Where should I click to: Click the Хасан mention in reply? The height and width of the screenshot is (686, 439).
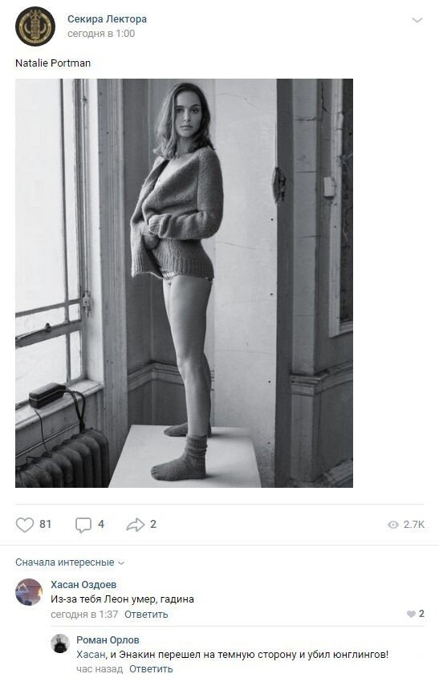click(x=91, y=655)
